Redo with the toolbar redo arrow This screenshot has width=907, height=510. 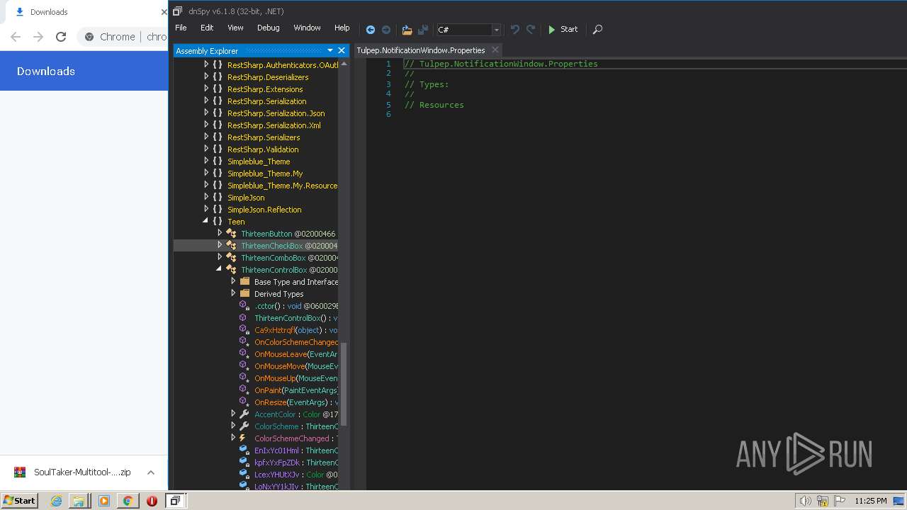(x=531, y=30)
